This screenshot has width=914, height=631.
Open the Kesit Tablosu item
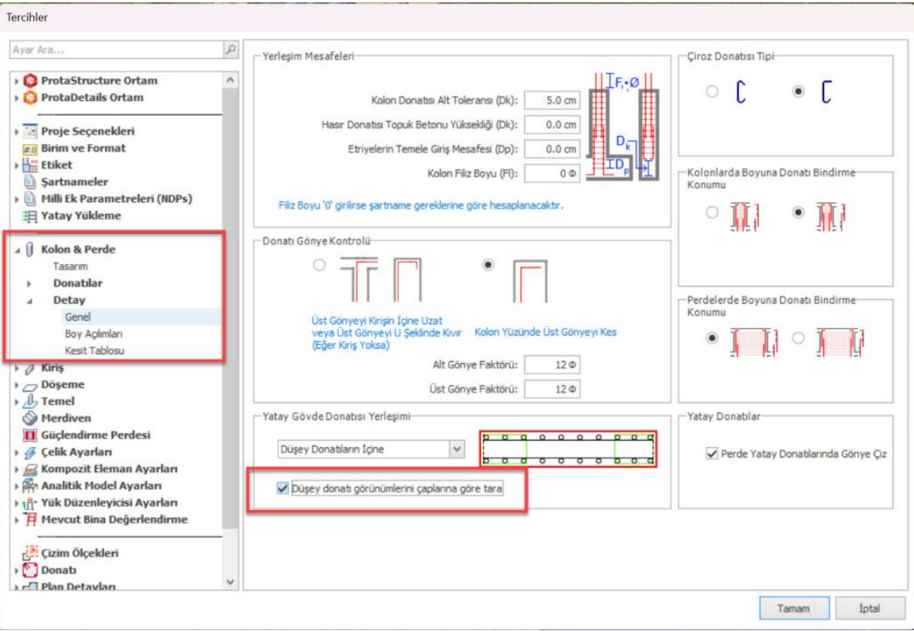[x=94, y=350]
